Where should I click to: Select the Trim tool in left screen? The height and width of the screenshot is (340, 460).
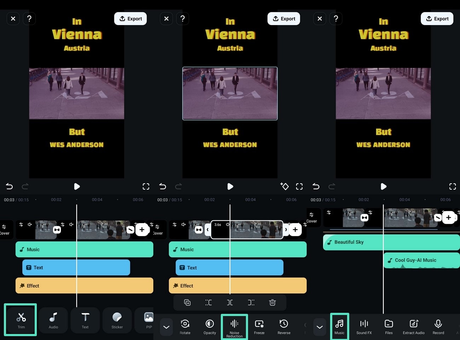click(x=21, y=320)
